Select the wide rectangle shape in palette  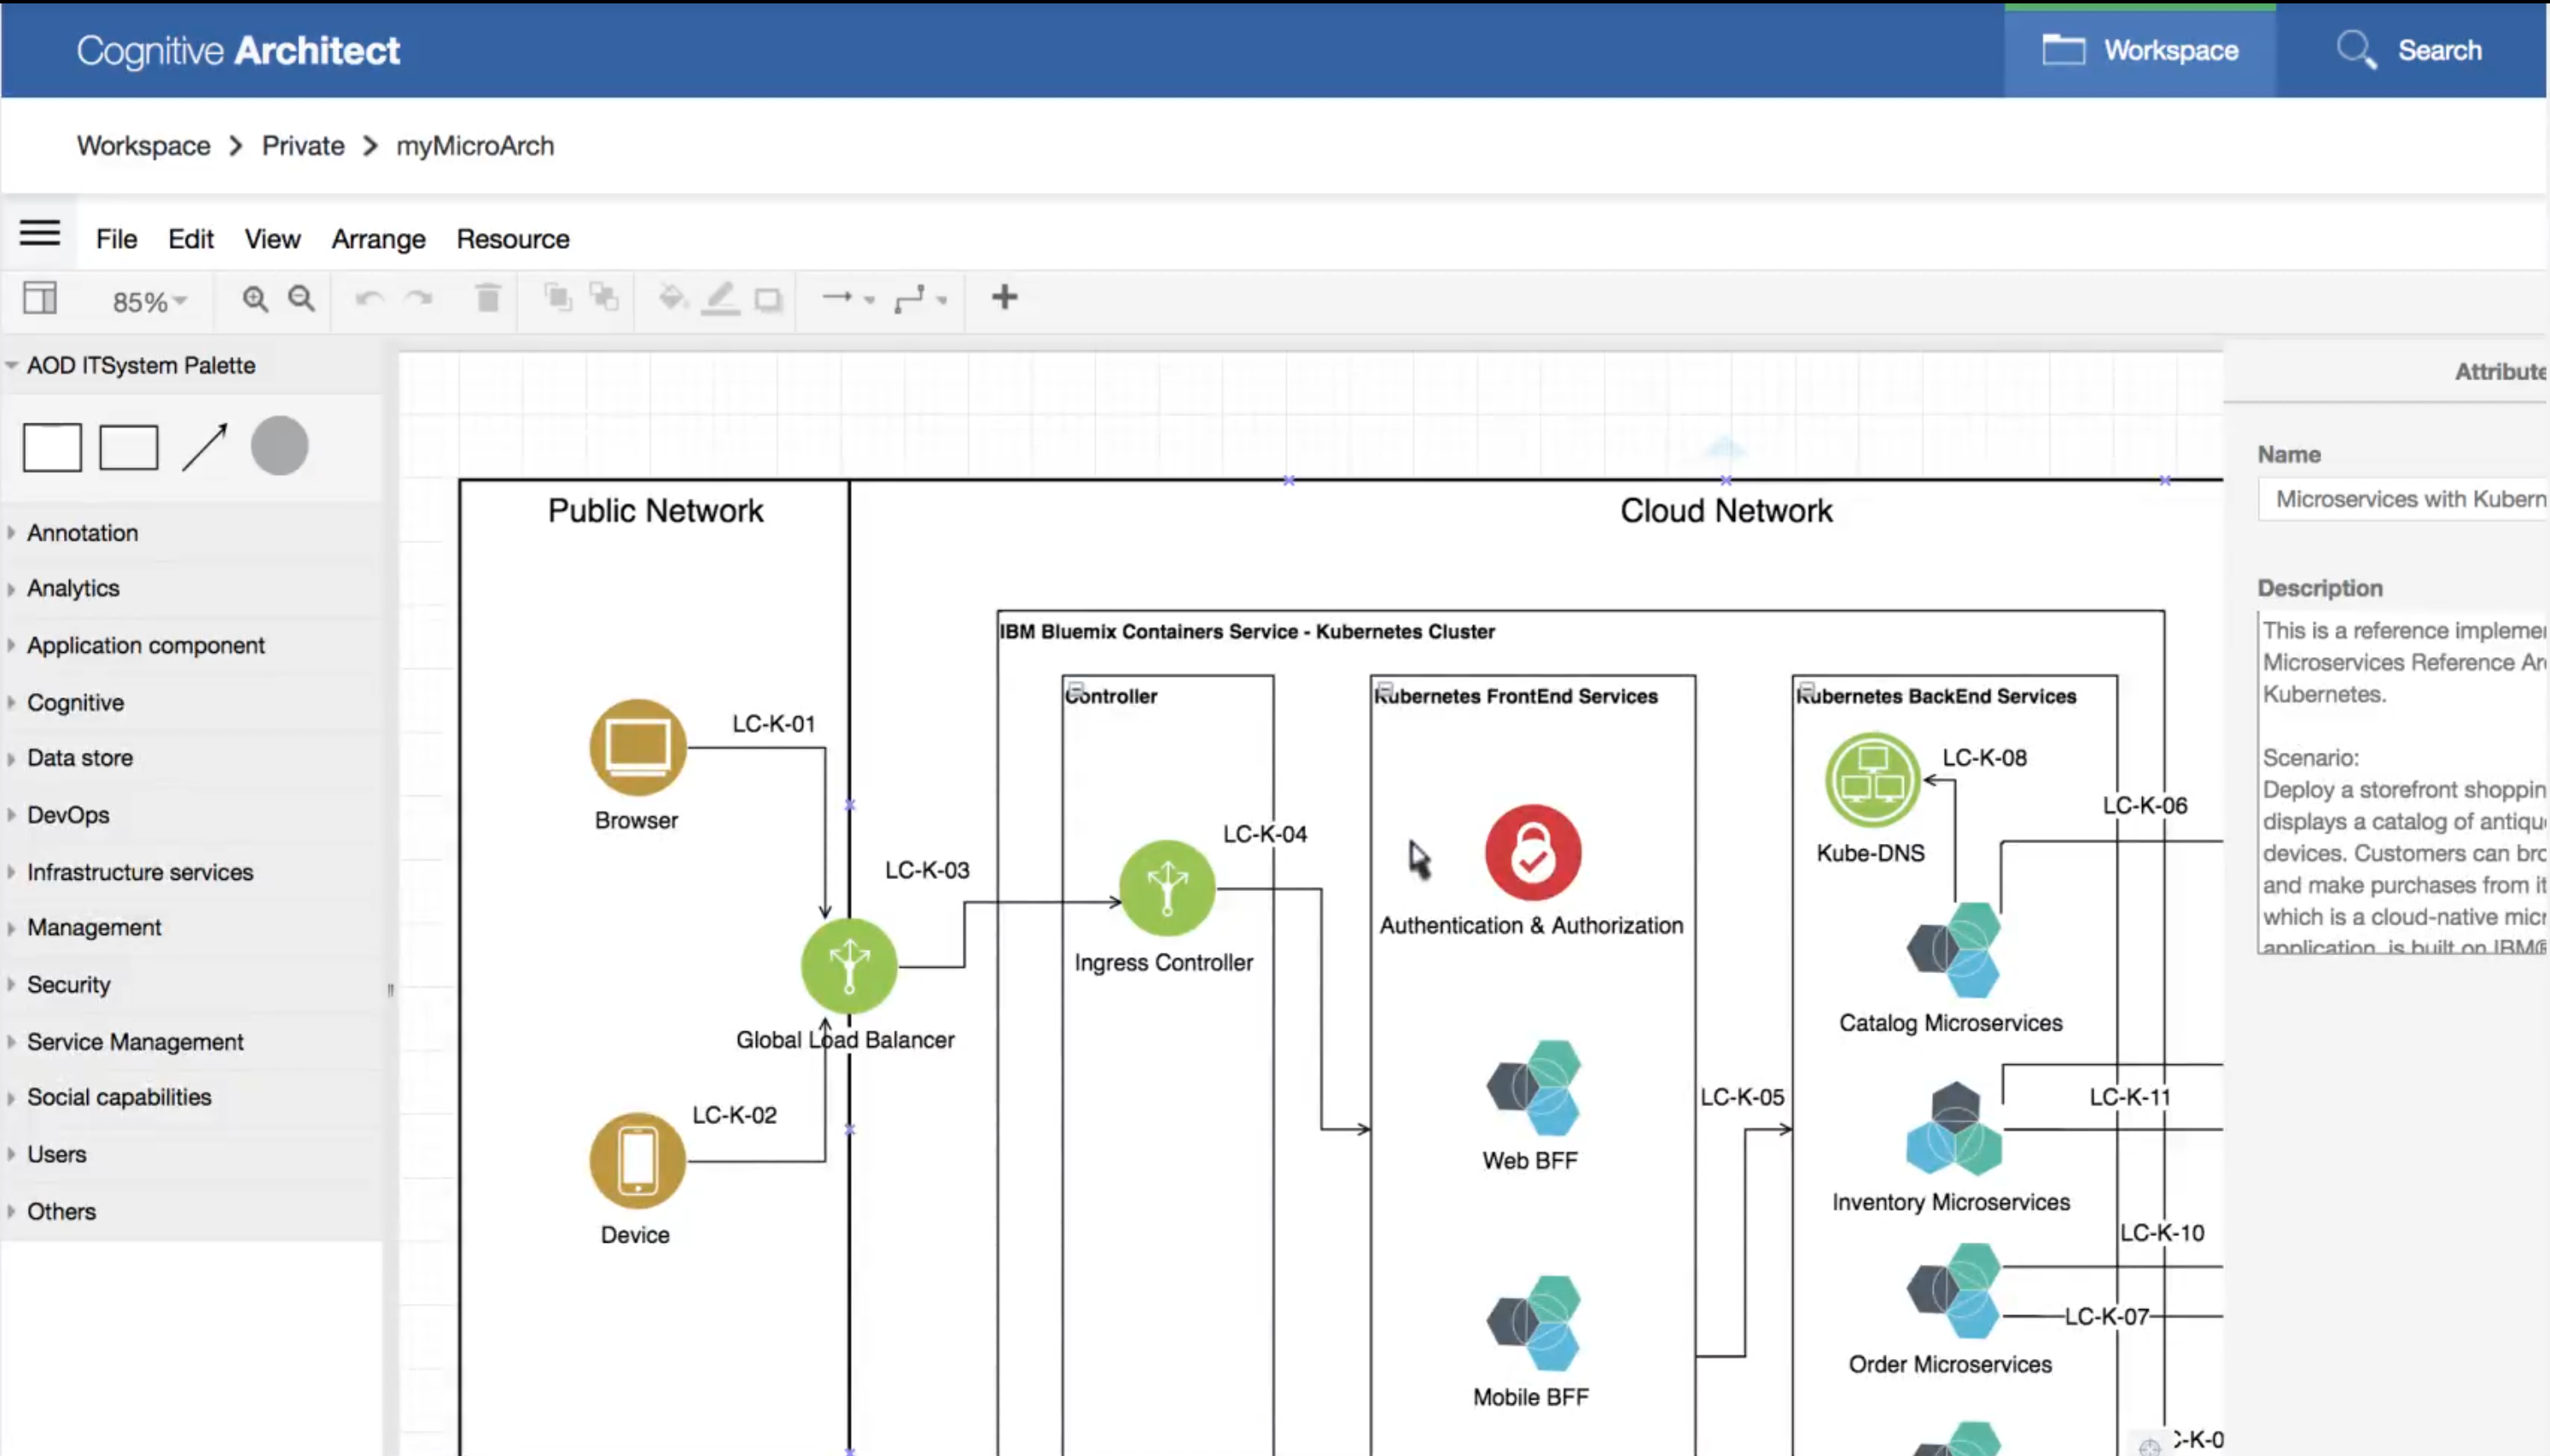coord(129,447)
